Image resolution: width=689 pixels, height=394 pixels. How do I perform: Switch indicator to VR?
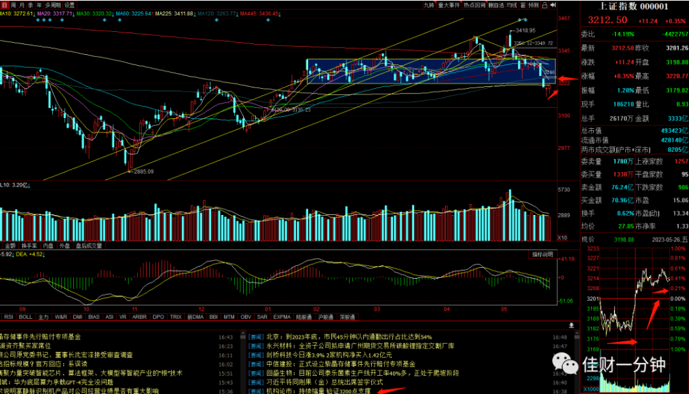(x=123, y=317)
